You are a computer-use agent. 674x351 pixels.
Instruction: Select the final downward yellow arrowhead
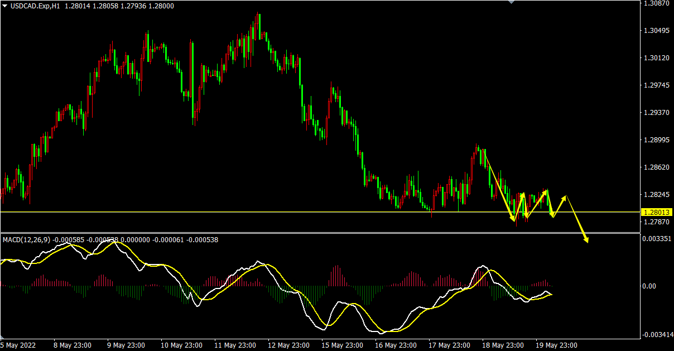[x=586, y=240]
